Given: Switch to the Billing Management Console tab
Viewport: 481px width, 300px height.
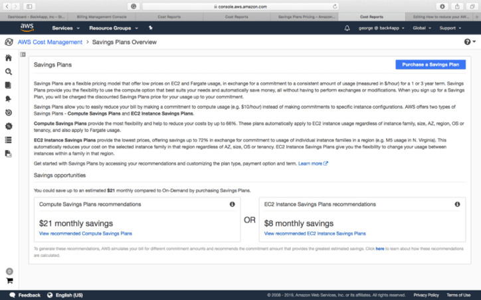Looking at the screenshot, I should [x=102, y=17].
